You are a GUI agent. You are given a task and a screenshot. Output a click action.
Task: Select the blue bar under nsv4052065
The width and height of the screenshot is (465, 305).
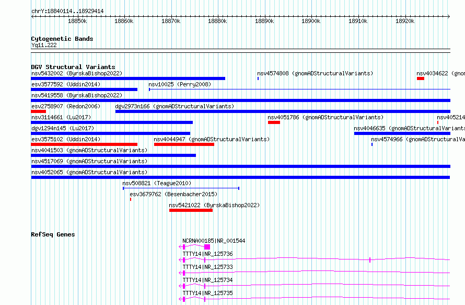click(240, 177)
